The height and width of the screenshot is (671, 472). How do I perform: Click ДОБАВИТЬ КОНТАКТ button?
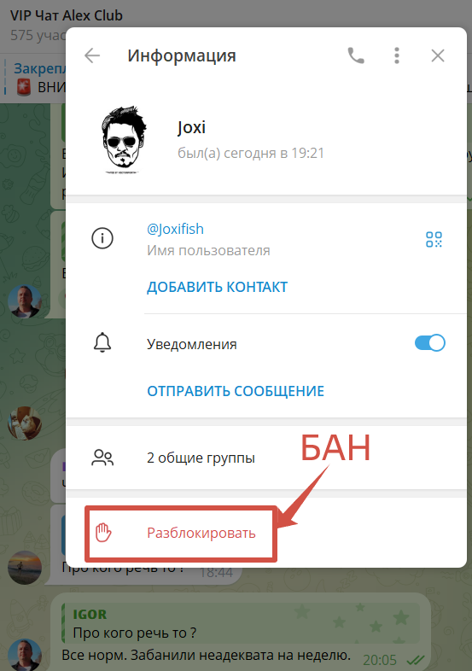coord(217,287)
